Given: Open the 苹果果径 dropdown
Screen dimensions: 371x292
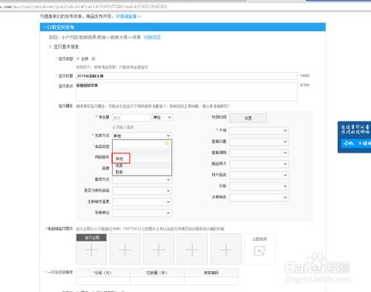Looking at the screenshot, I should click(x=142, y=213).
